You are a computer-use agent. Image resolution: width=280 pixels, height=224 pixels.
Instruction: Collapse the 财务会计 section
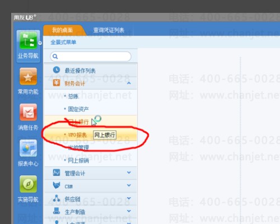tap(129, 83)
